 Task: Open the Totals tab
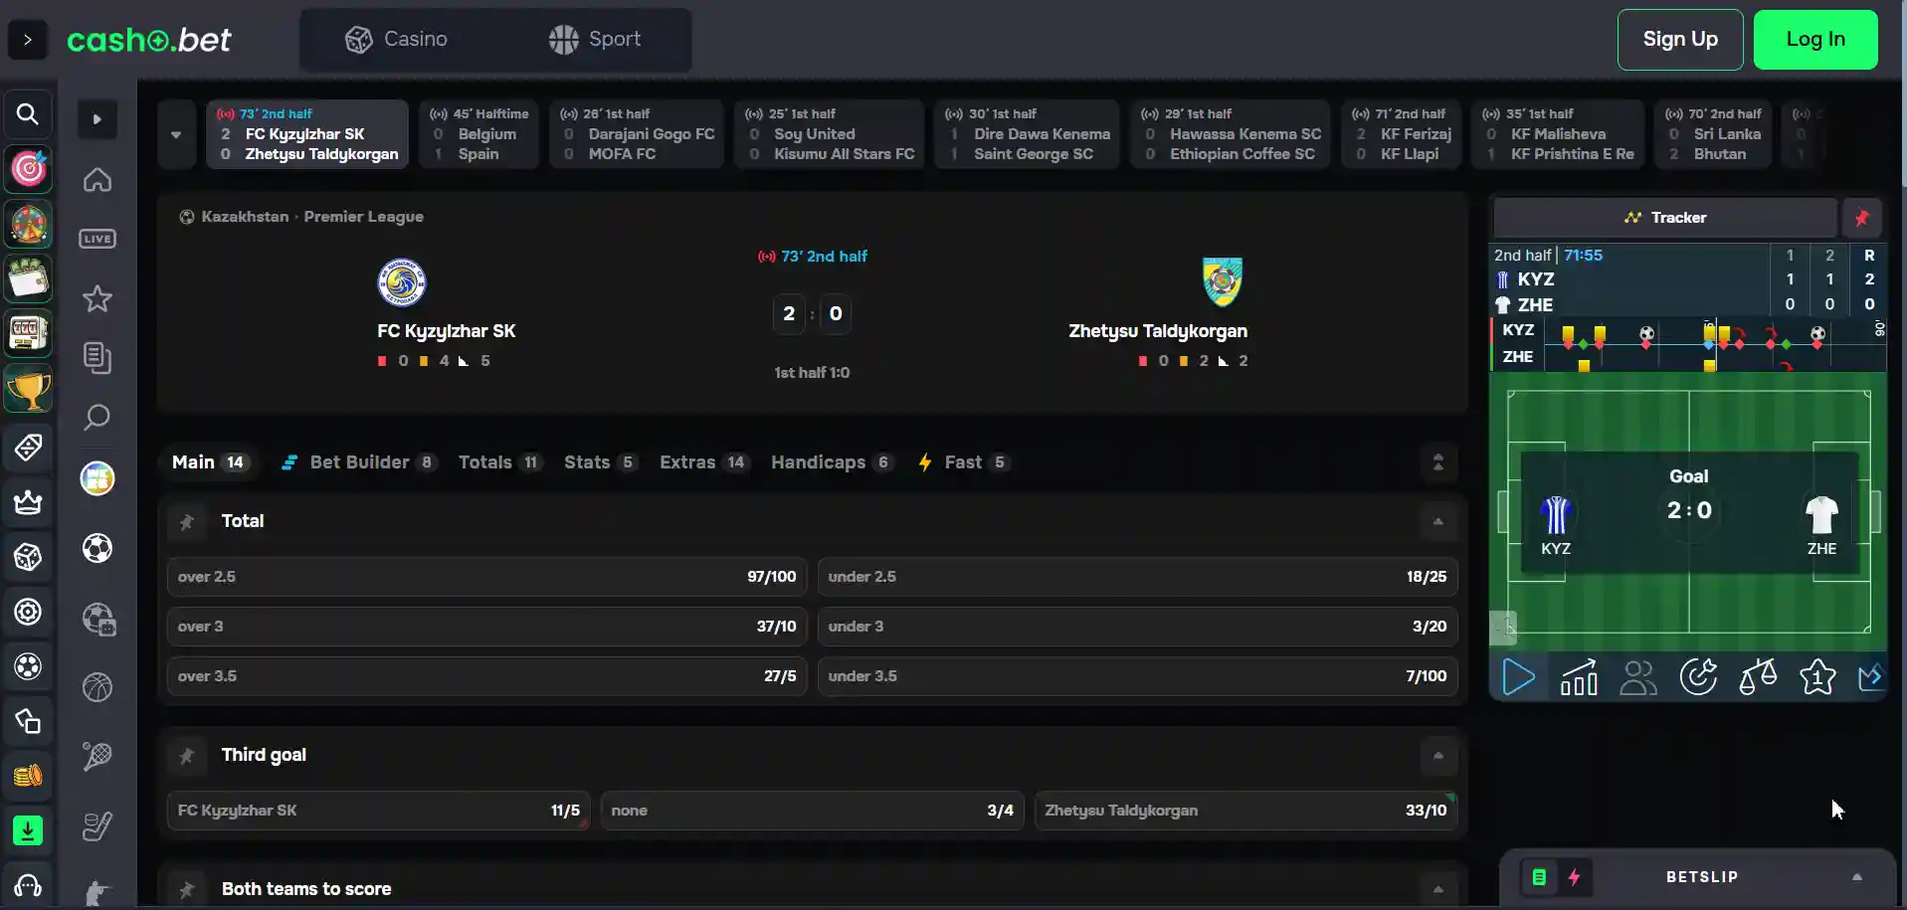(x=500, y=462)
